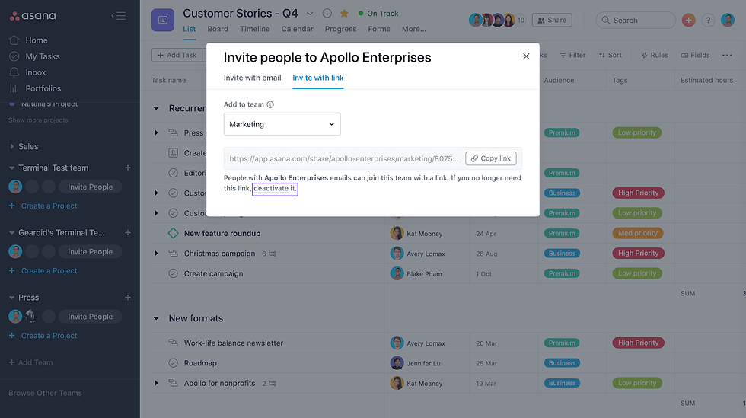Open Portfolios
This screenshot has height=418, width=746.
tap(35, 88)
